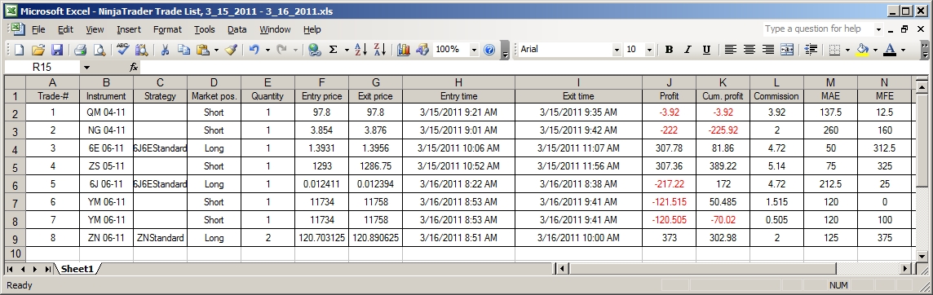Open the fill color palette arrow

875,50
